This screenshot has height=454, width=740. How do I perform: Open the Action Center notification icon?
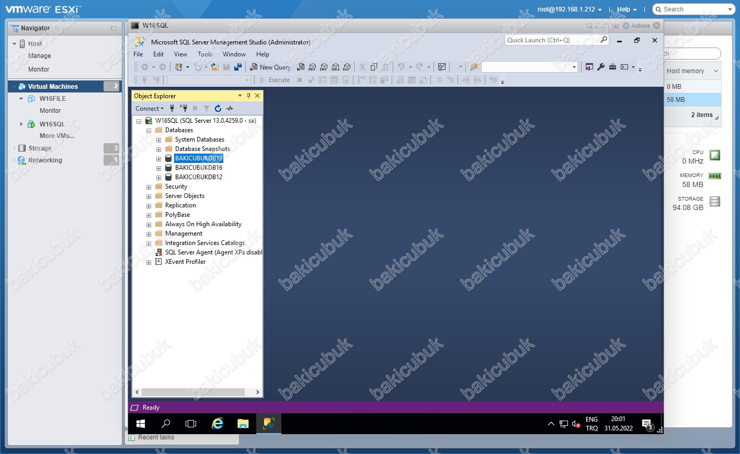(647, 424)
